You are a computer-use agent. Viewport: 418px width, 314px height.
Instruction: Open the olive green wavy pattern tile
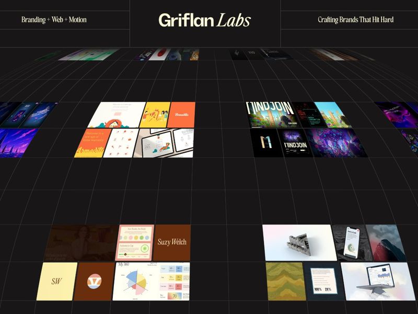coord(286,282)
